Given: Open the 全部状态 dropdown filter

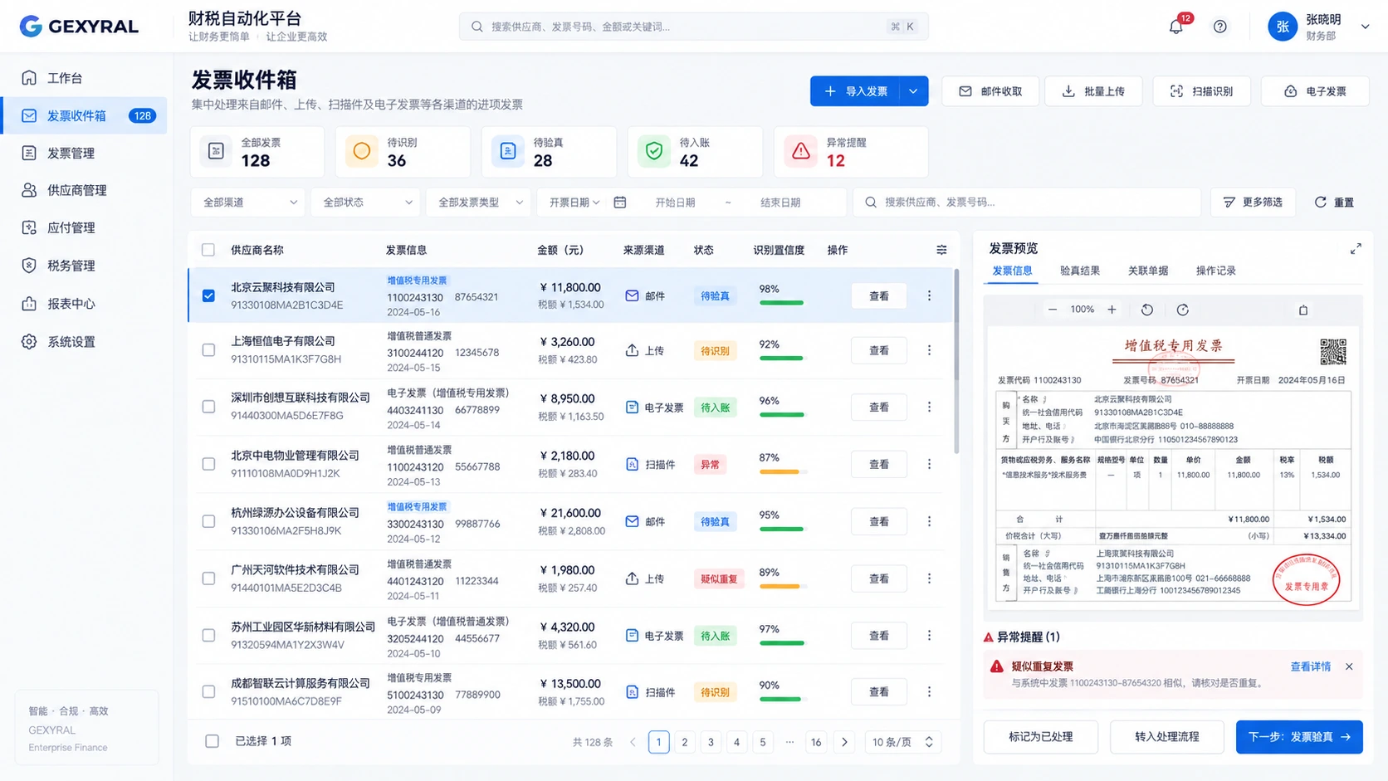Looking at the screenshot, I should click(x=365, y=202).
